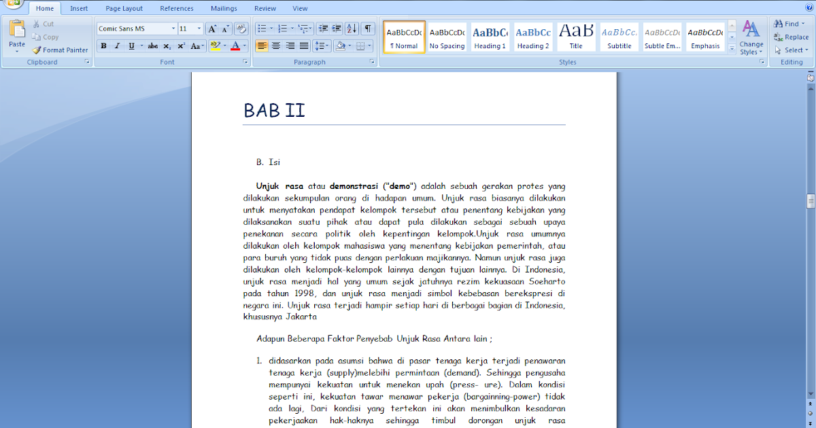
Task: Apply the Heading 2 style
Action: [x=533, y=37]
